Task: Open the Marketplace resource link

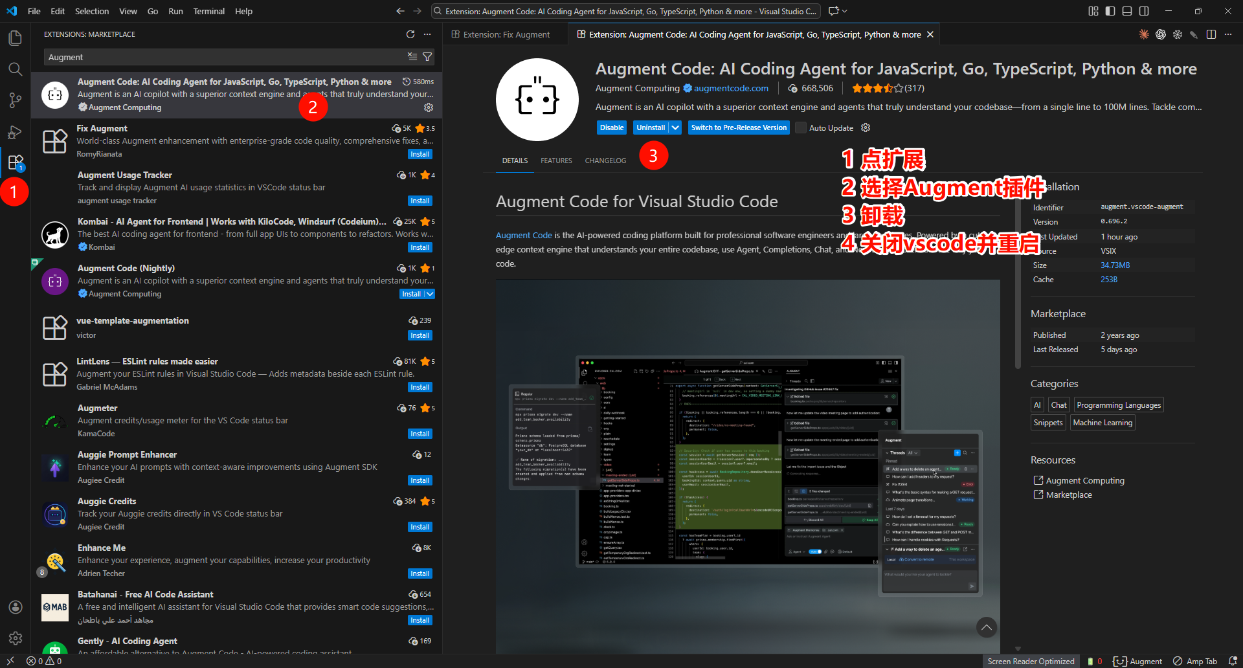Action: point(1069,495)
